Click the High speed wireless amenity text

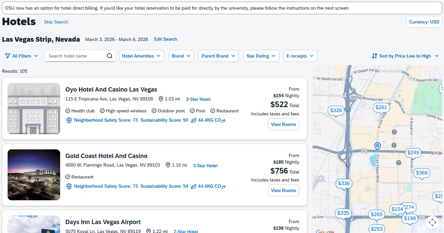[x=126, y=111]
